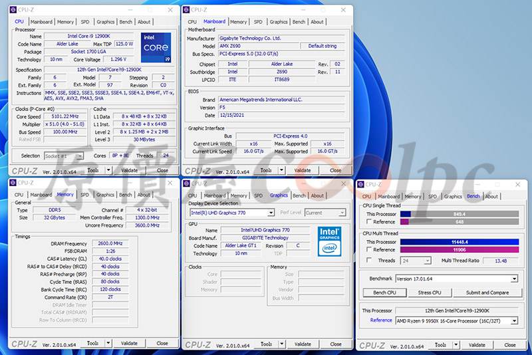
Task: Click the Multiplier value x 51.0
Action: pyautogui.click(x=65, y=124)
